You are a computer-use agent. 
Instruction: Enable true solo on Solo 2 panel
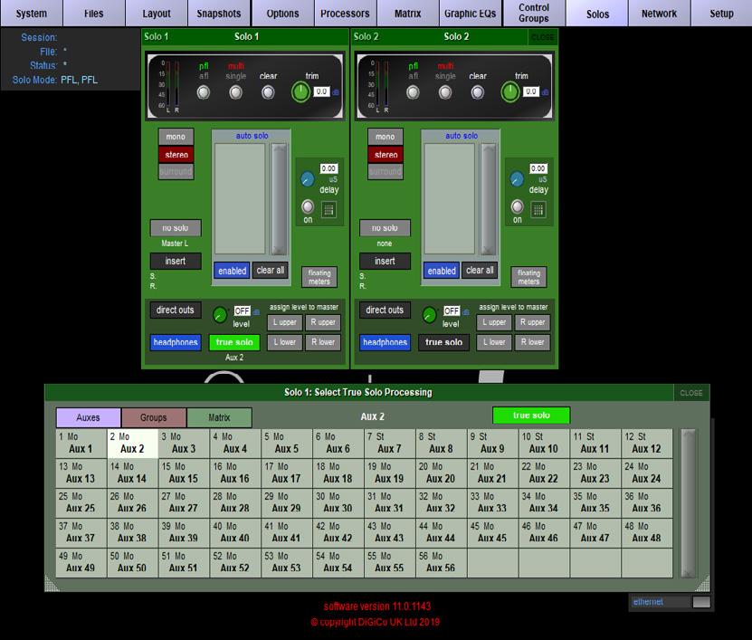[443, 342]
